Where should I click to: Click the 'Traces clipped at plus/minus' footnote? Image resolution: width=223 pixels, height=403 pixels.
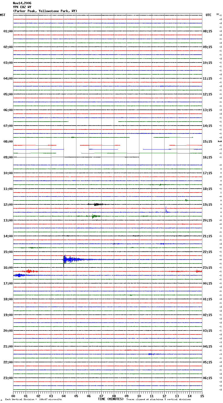click(x=158, y=400)
